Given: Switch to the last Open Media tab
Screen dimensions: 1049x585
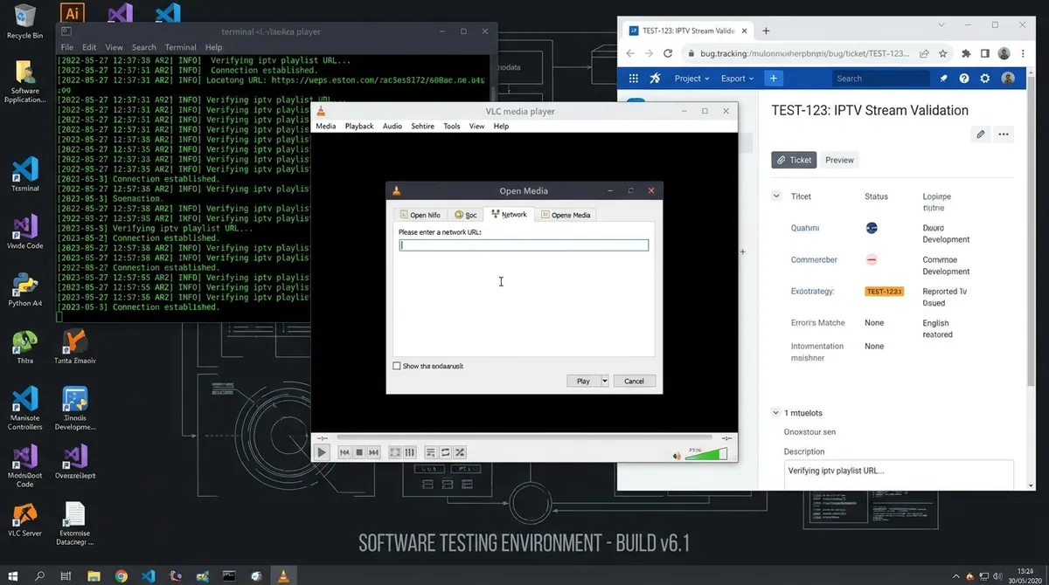Looking at the screenshot, I should (x=566, y=215).
